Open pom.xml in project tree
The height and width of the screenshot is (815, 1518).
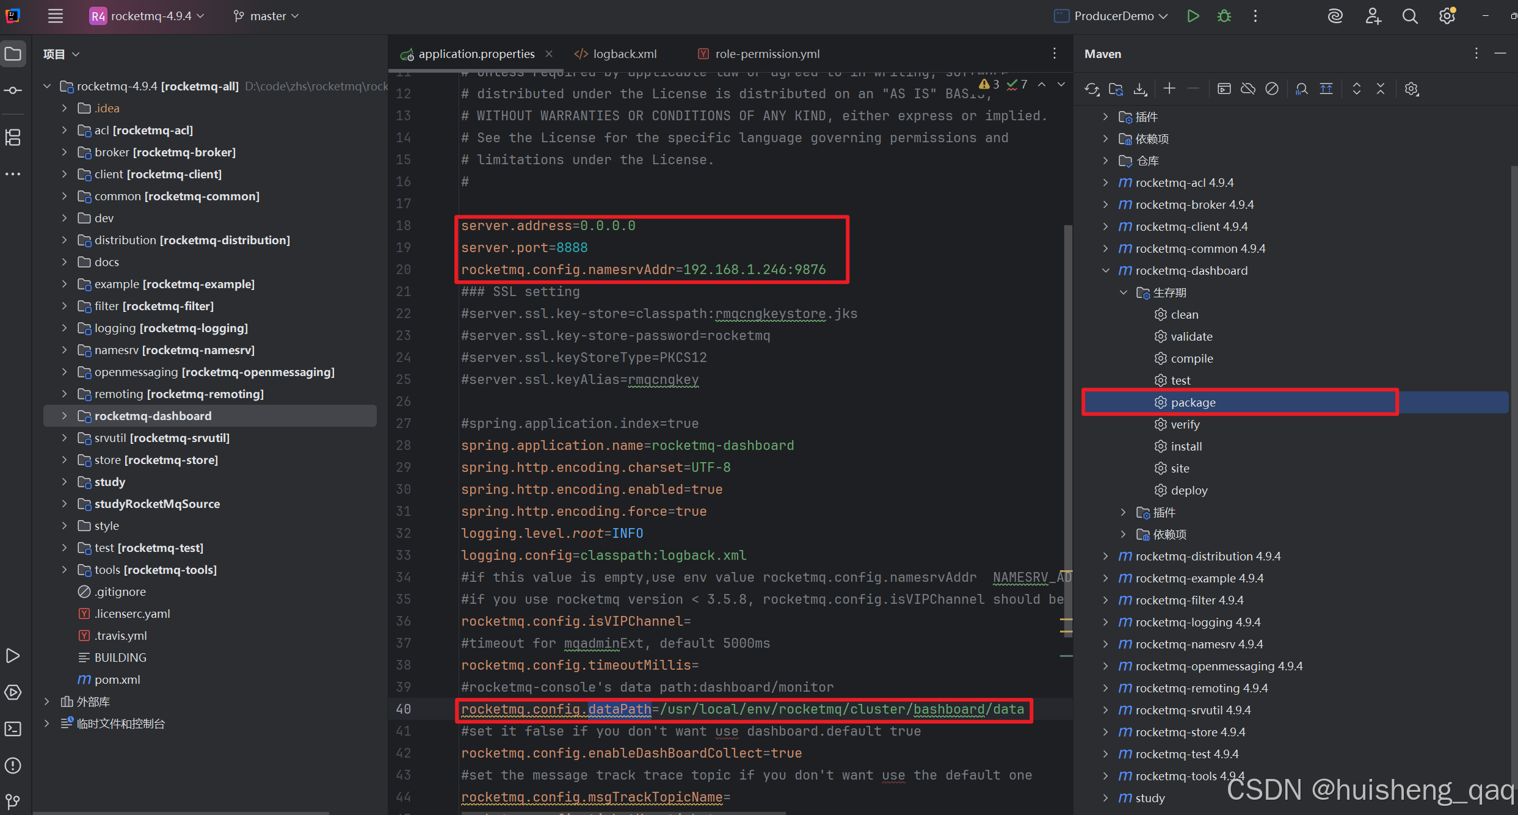(x=117, y=679)
